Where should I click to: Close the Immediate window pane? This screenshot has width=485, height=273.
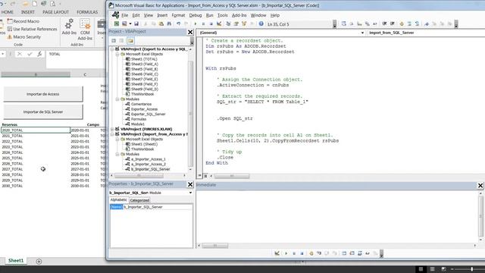(x=480, y=185)
